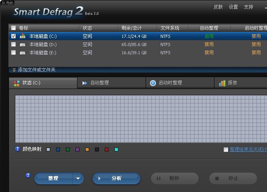Open the 皮肤 menu
This screenshot has height=192, width=267.
coord(218,7)
